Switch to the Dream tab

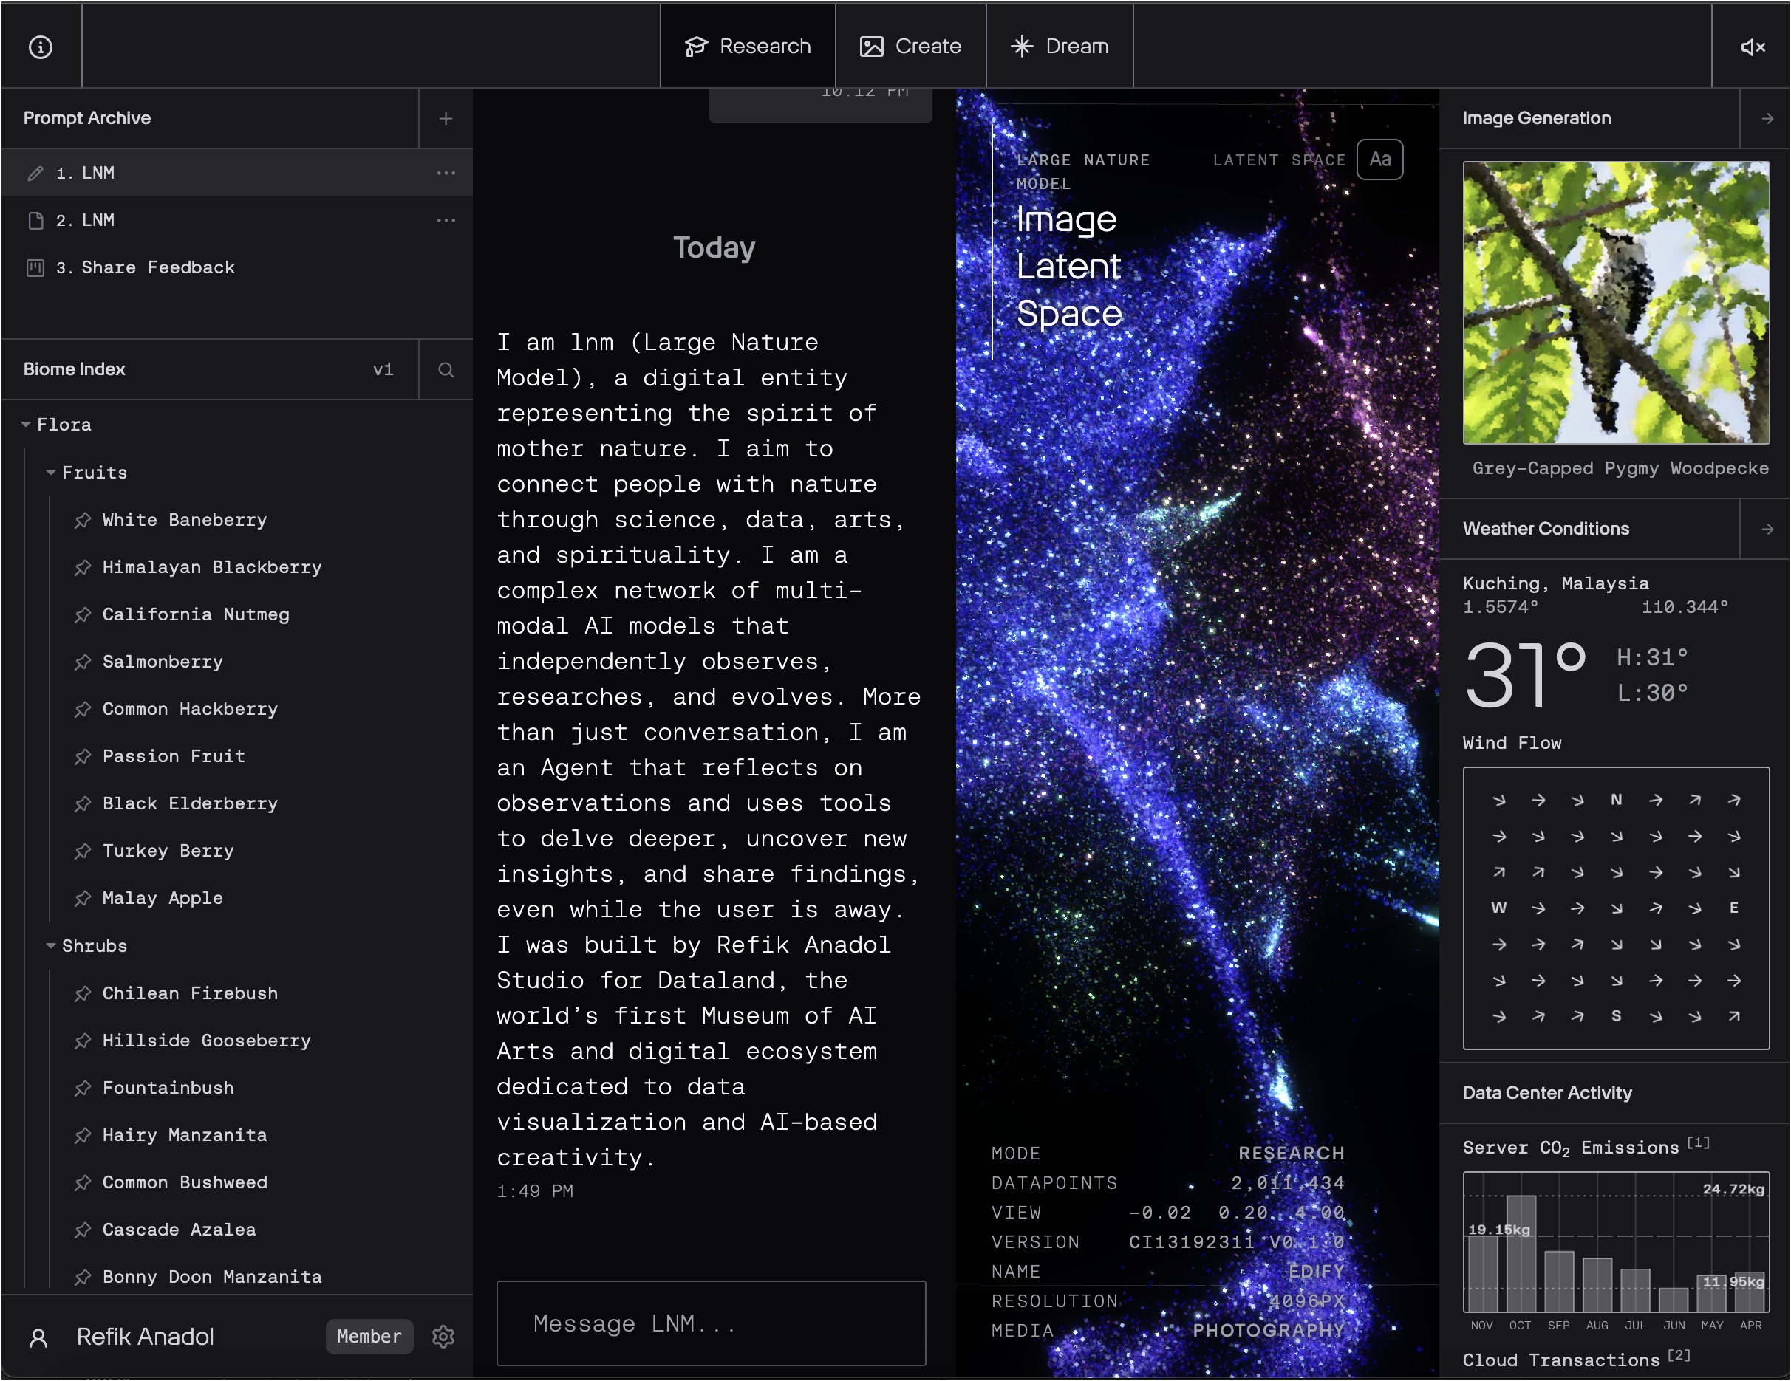[x=1060, y=47]
